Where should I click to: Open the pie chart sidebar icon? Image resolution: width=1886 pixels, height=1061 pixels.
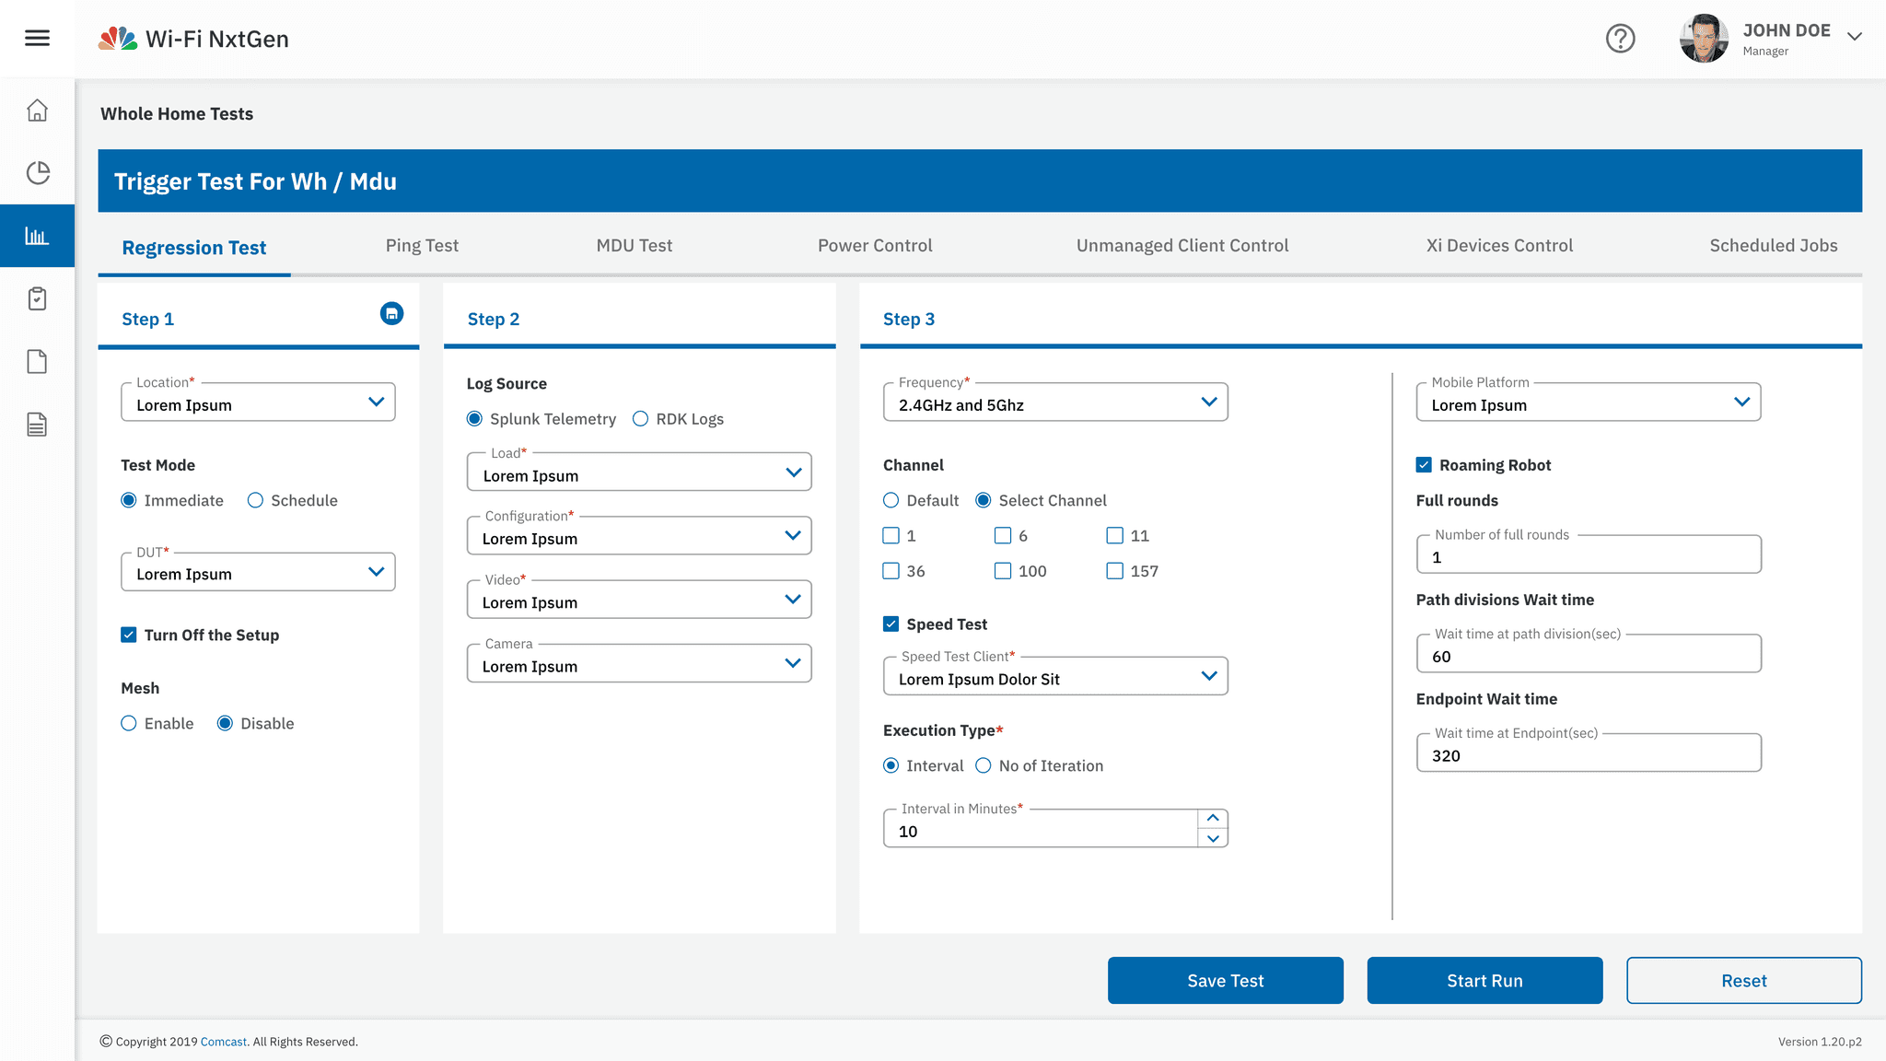click(x=37, y=173)
